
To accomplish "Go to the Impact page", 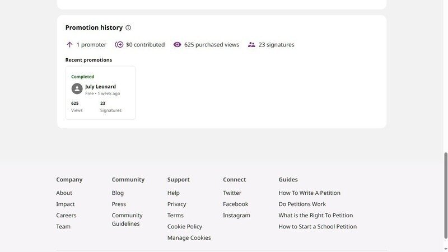I will pos(65,204).
